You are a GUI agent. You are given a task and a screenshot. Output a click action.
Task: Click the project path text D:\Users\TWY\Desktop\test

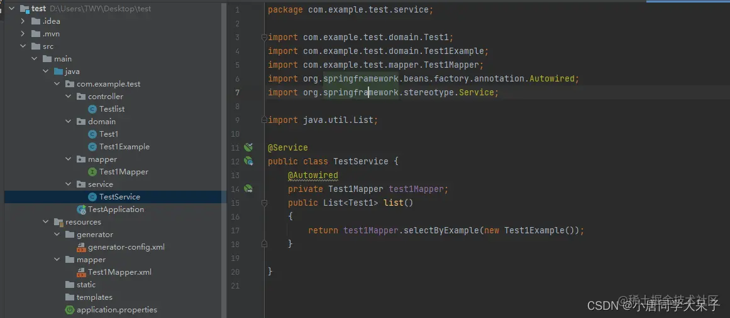(x=100, y=8)
